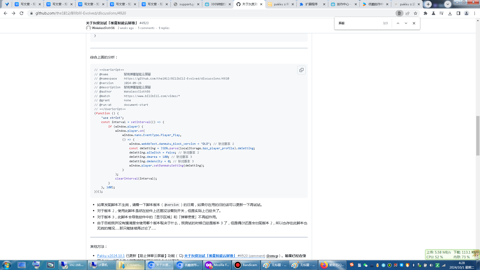The width and height of the screenshot is (480, 270).
Task: Close the find-in-page bar
Action: 414,23
